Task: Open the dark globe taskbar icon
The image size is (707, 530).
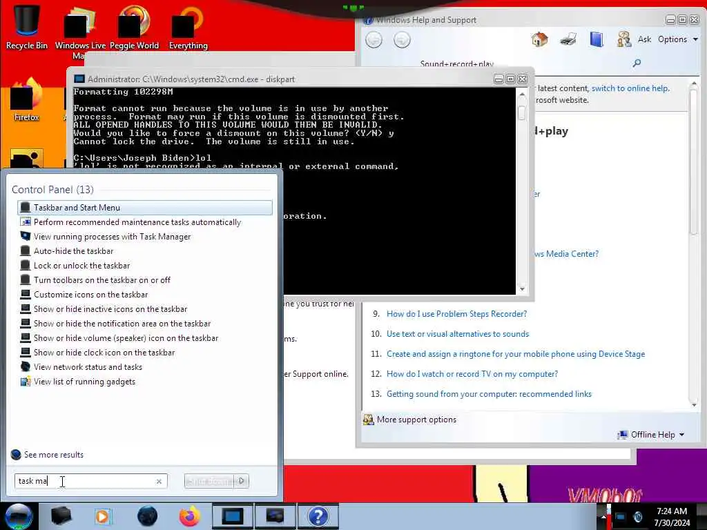Action: pyautogui.click(x=147, y=516)
